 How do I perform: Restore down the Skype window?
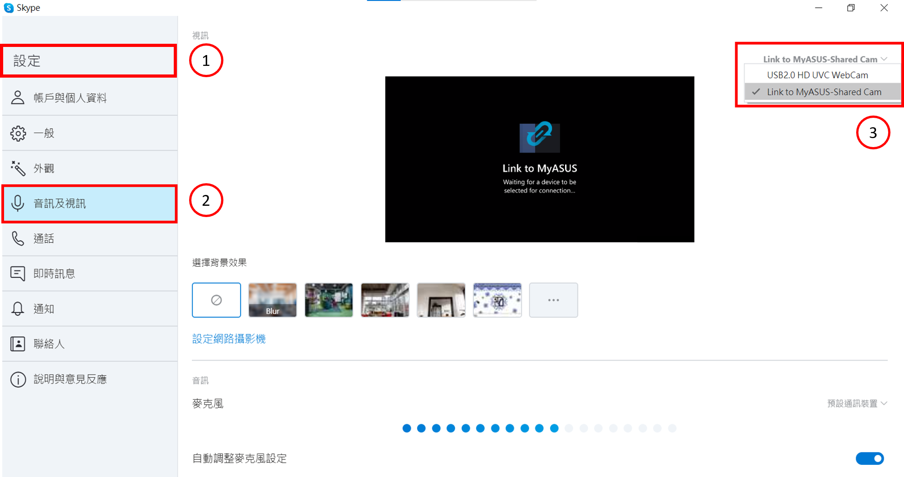[x=851, y=8]
